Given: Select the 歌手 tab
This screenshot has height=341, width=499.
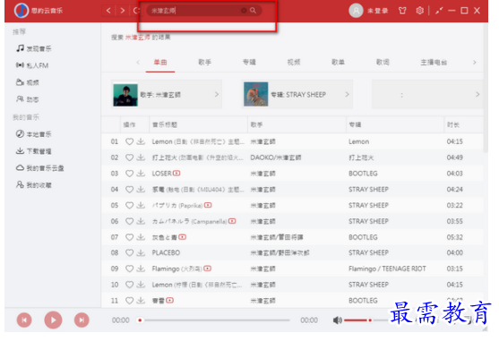Looking at the screenshot, I should click(x=204, y=63).
